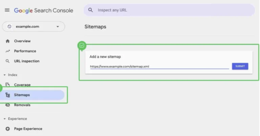Open the hamburger main menu
The height and width of the screenshot is (136, 260).
click(7, 10)
